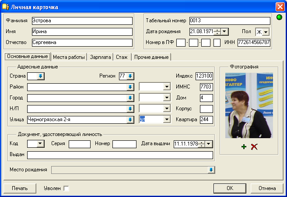Click the Отмена button

point(267,188)
